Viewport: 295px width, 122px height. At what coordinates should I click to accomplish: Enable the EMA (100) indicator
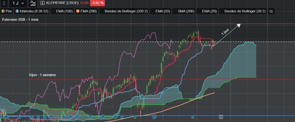coord(62,11)
